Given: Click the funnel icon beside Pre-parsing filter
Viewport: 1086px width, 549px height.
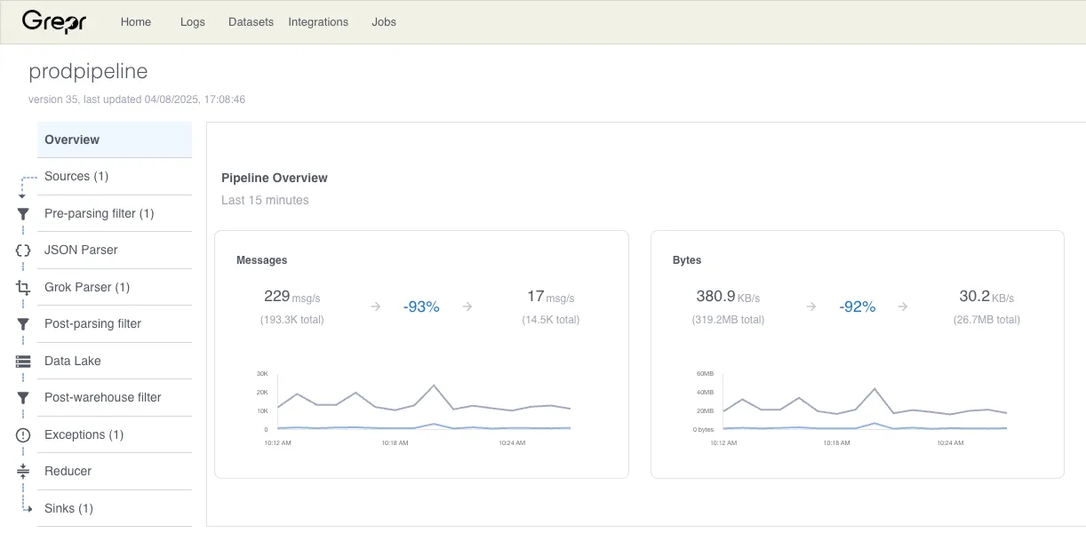Looking at the screenshot, I should coord(23,214).
